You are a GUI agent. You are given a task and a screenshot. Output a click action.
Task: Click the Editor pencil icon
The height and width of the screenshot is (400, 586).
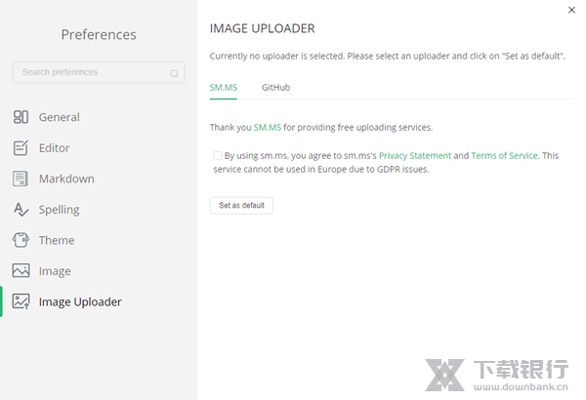[21, 148]
